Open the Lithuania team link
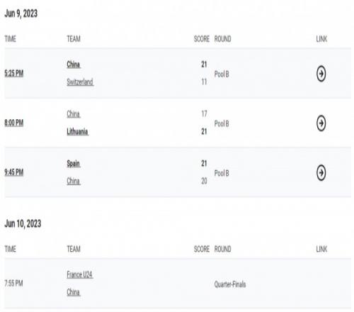The height and width of the screenshot is (312, 354). click(77, 131)
